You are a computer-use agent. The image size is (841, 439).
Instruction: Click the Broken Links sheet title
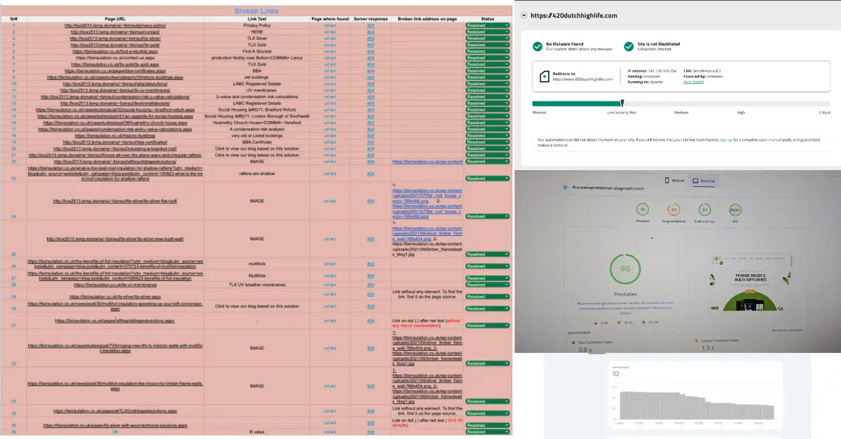tap(257, 11)
